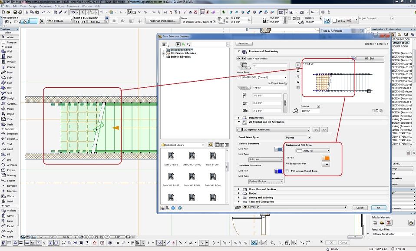The width and height of the screenshot is (416, 251).
Task: Open the Empty Fill type dropdown
Action: (x=312, y=151)
